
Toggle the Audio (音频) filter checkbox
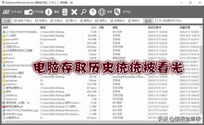tap(82, 21)
